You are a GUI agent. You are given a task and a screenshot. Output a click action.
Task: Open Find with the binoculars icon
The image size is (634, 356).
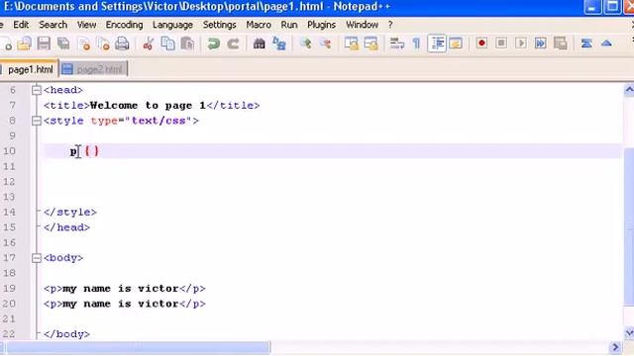[260, 44]
